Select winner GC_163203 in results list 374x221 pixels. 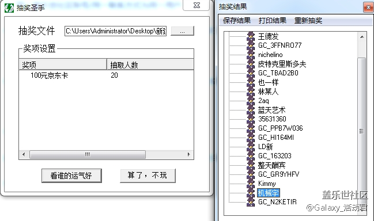275,156
